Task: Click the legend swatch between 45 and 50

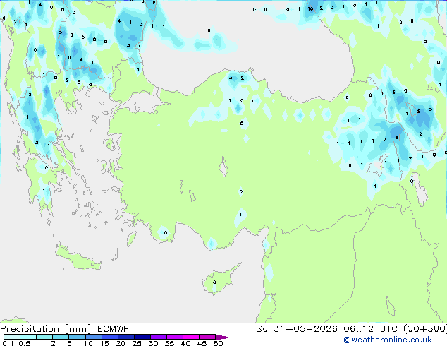Action: pyautogui.click(x=207, y=337)
